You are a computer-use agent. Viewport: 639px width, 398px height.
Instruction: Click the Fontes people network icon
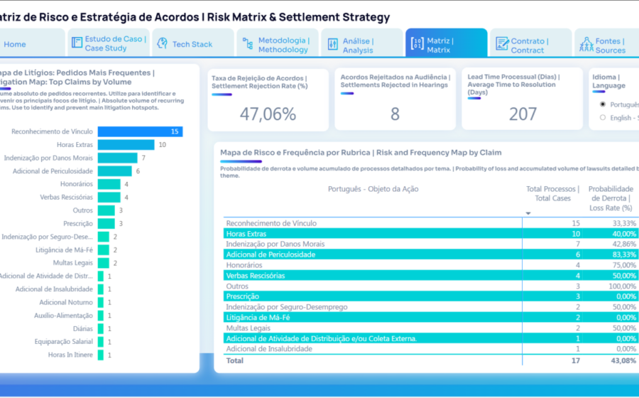pyautogui.click(x=586, y=45)
